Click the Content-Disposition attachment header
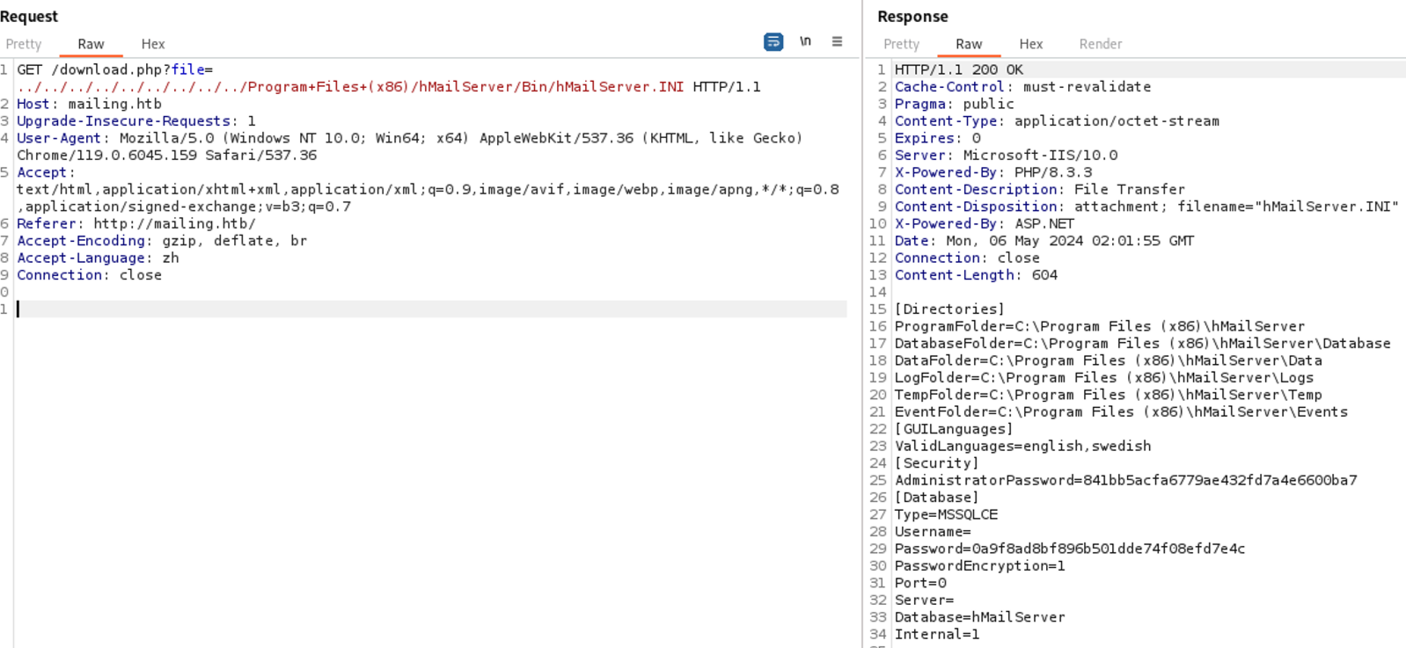The width and height of the screenshot is (1406, 648). pos(1146,207)
